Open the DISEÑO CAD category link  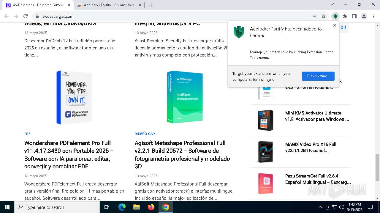pos(145,134)
